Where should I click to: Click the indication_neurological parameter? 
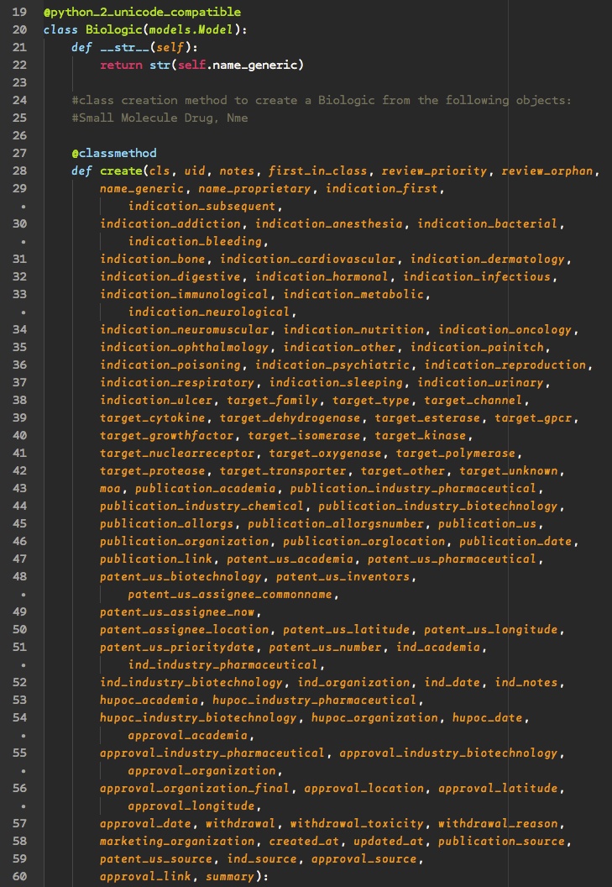[x=209, y=312]
